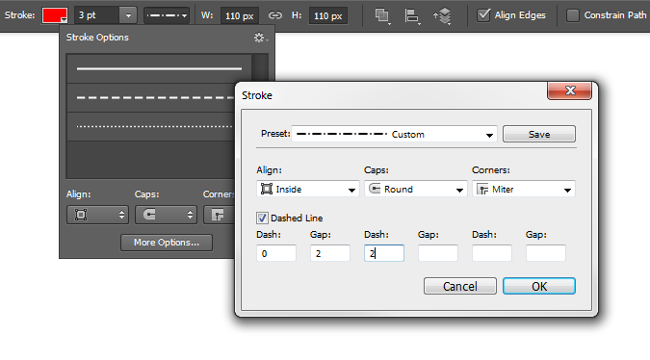The height and width of the screenshot is (360, 650).
Task: Open the path alignment icon
Action: click(411, 16)
